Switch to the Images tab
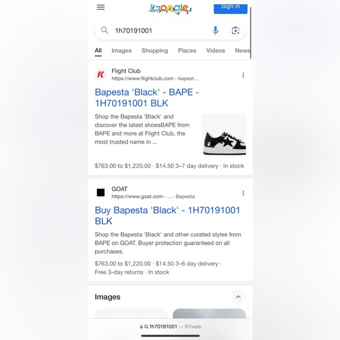Image resolution: width=340 pixels, height=340 pixels. click(x=121, y=50)
